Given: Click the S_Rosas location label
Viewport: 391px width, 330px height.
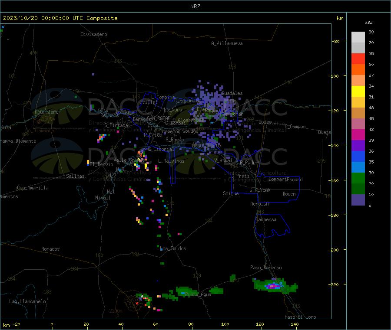Looking at the screenshot, I should pos(175,140).
